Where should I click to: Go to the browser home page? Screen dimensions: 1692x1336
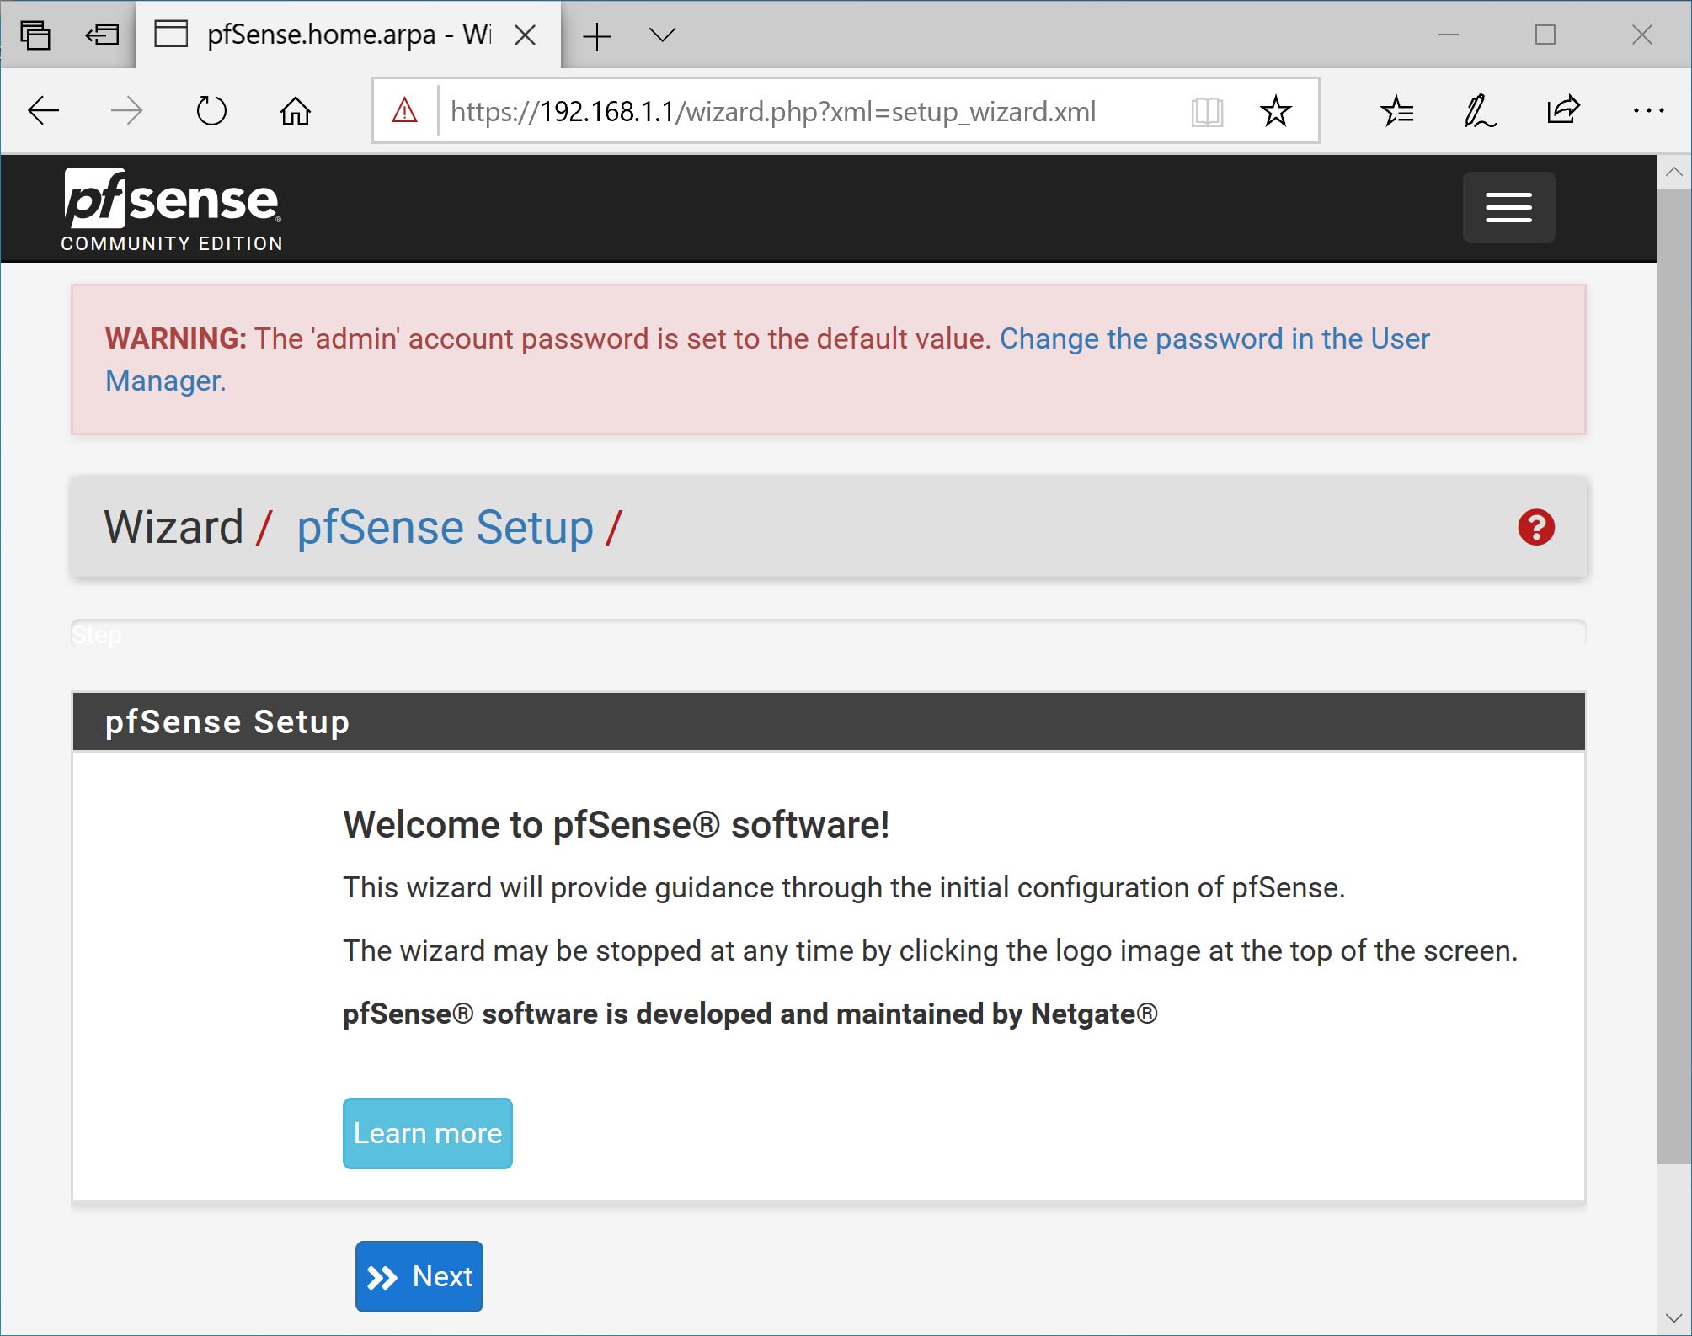295,109
